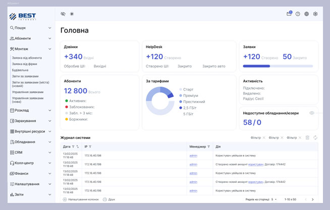Image resolution: width=330 pixels, height=210 pixels.
Task: Open the language globe icon
Action: pyautogui.click(x=306, y=14)
